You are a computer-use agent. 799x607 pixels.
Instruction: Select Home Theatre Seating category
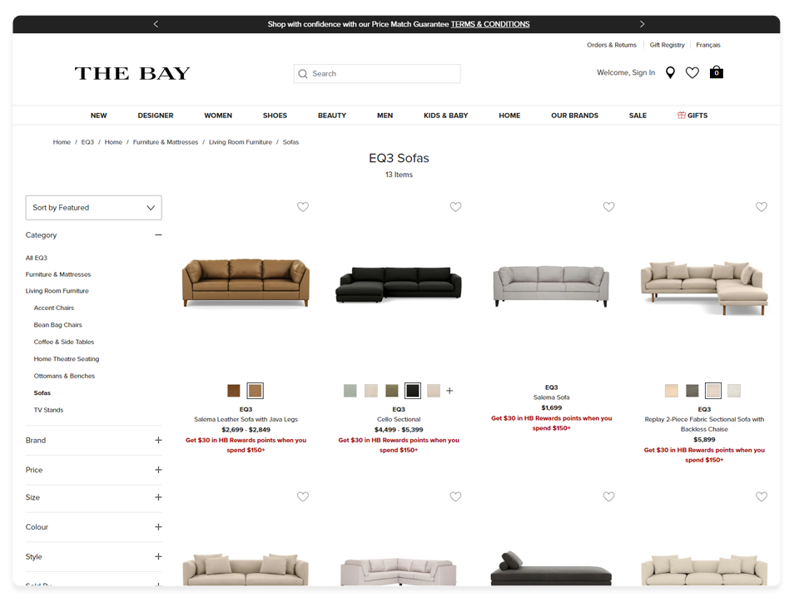pos(67,358)
